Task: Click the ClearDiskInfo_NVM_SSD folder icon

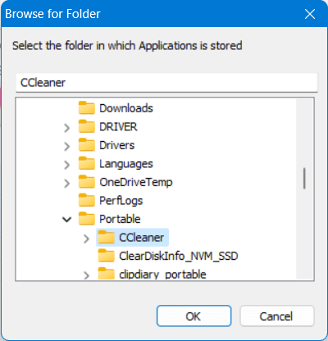Action: tap(107, 256)
